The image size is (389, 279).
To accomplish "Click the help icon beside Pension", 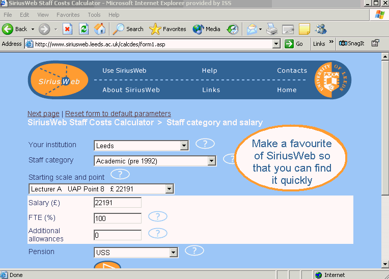I will [x=194, y=250].
